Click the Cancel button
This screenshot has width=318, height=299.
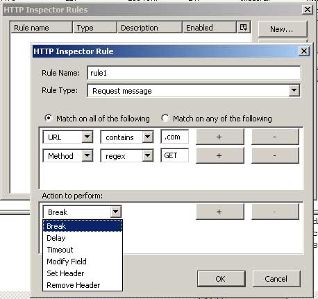[x=276, y=279]
